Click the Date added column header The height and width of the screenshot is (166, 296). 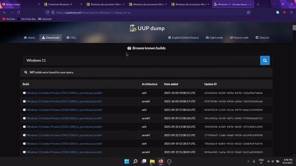pyautogui.click(x=171, y=84)
